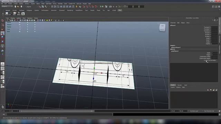Open Channels menu in Channel Box
The width and height of the screenshot is (221, 124).
coord(173,23)
